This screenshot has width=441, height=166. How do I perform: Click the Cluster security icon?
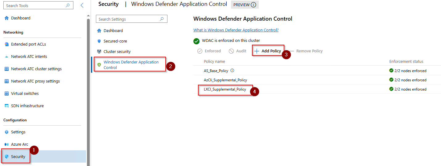tap(99, 52)
